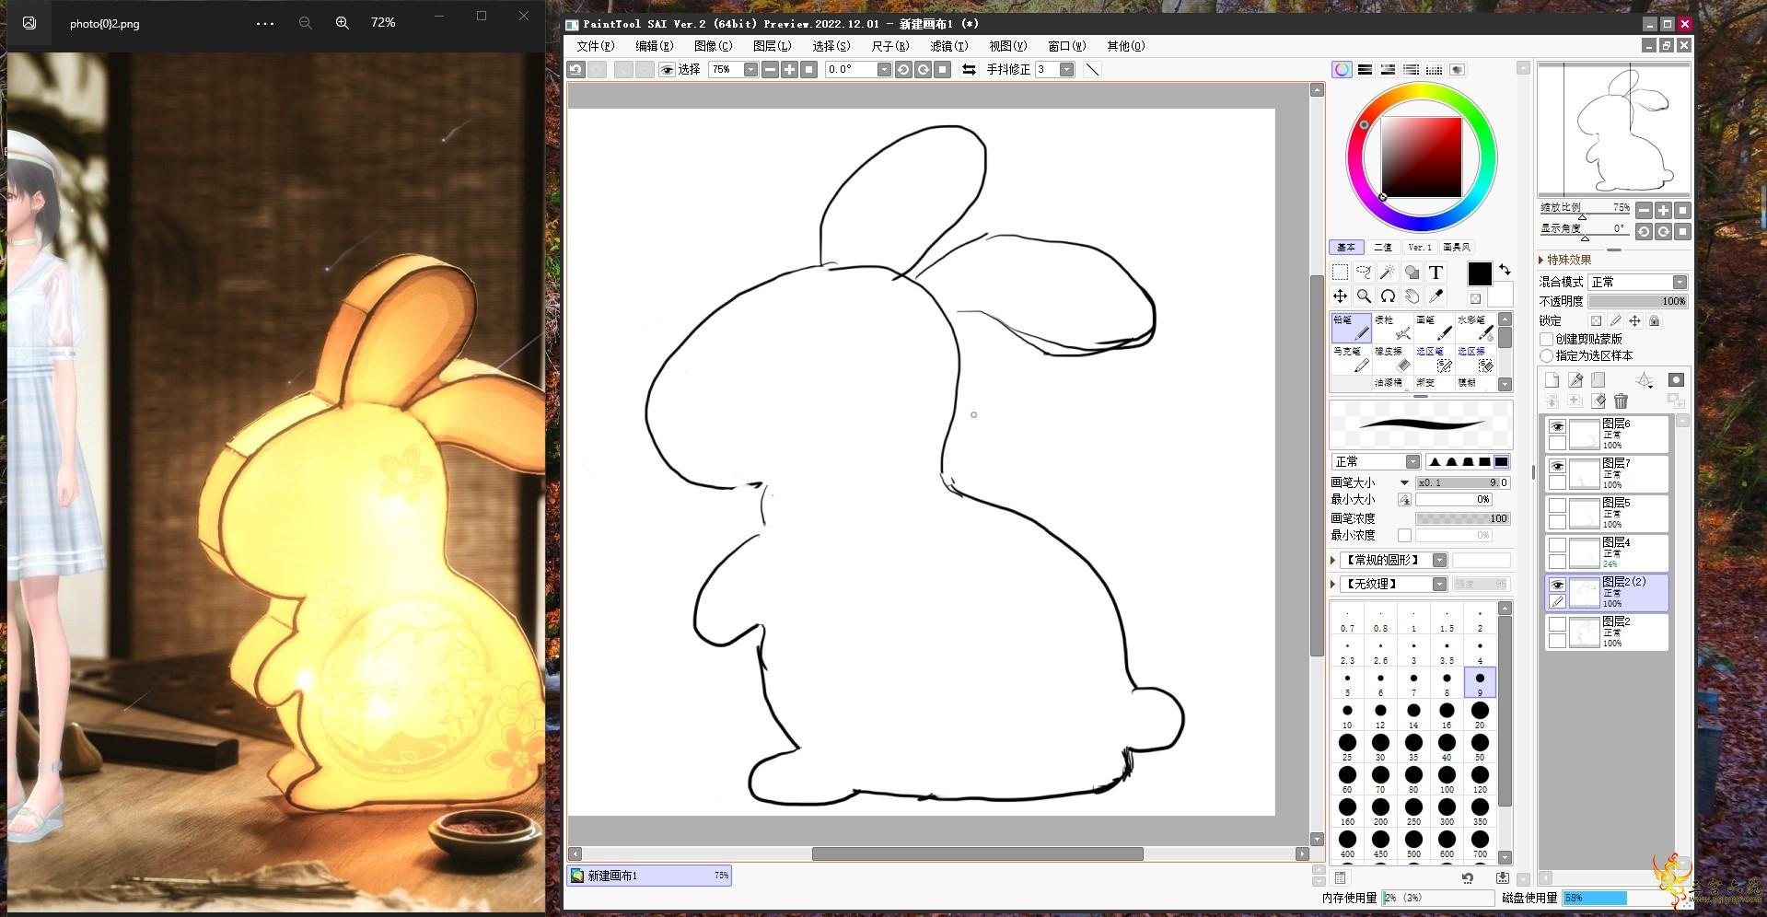This screenshot has width=1767, height=917.
Task: Select the 橡皮擦 eraser tool
Action: [1392, 359]
